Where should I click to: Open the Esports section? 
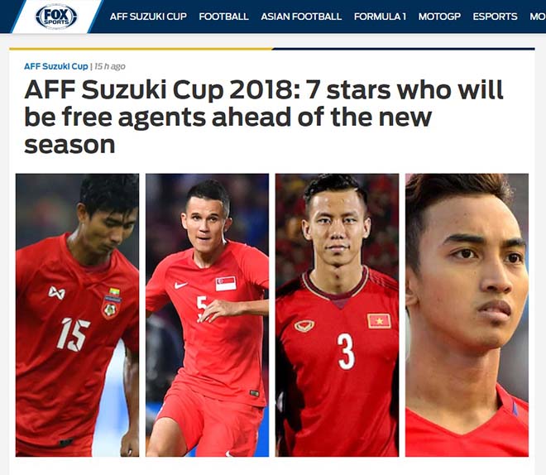tap(495, 17)
